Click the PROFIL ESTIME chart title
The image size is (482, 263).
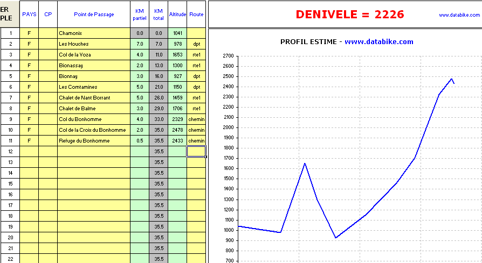(347, 42)
